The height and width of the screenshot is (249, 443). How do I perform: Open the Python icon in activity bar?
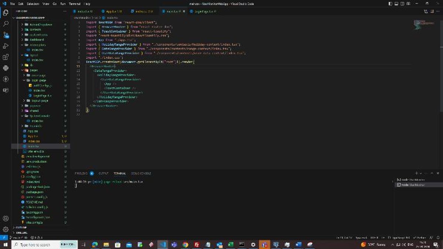(6, 68)
